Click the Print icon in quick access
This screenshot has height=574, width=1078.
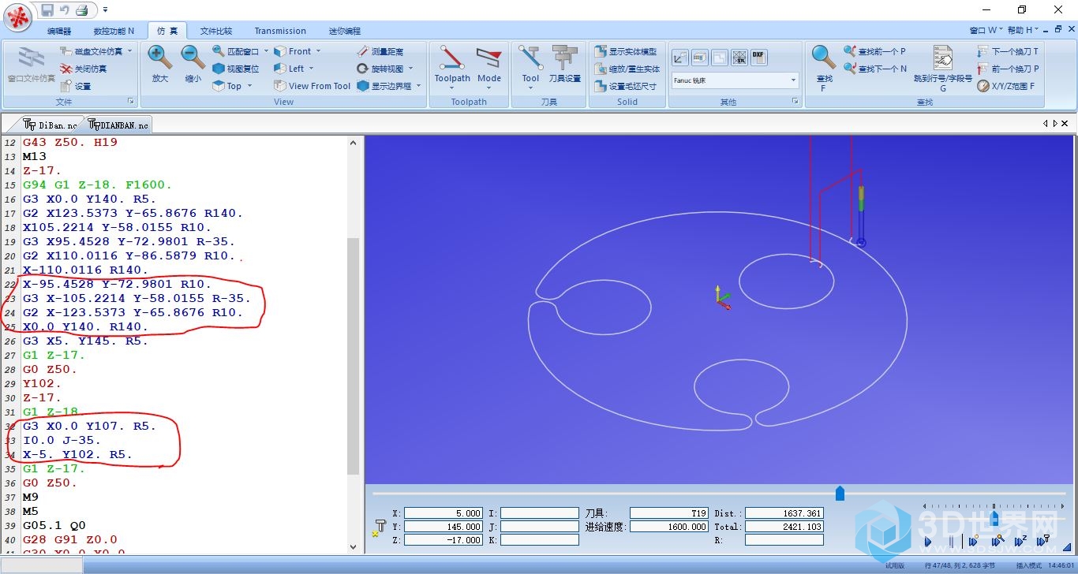(82, 10)
